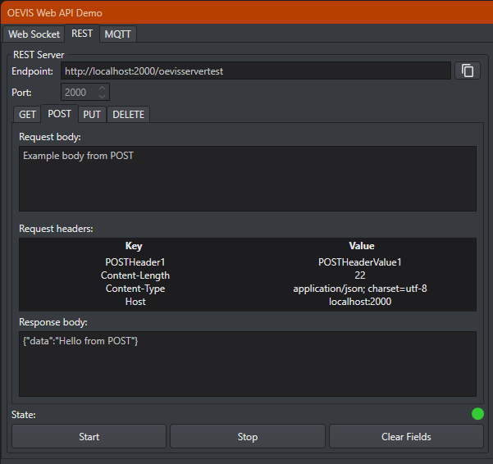This screenshot has width=493, height=464.
Task: Click the Key column header
Action: (134, 246)
